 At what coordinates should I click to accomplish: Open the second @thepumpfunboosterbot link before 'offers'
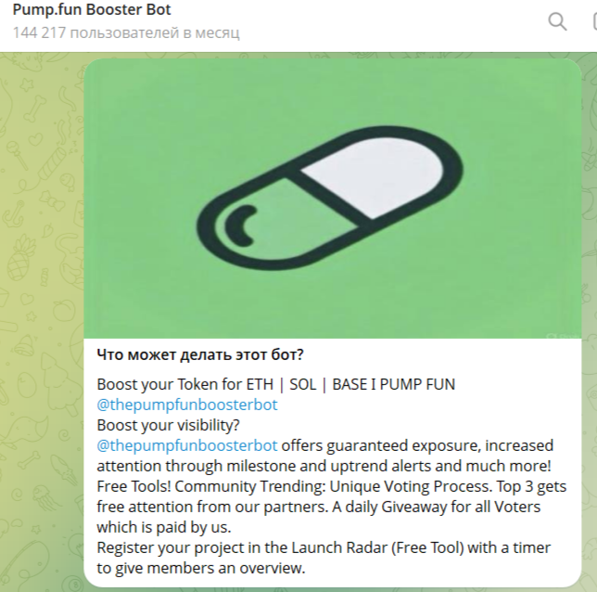tap(187, 445)
